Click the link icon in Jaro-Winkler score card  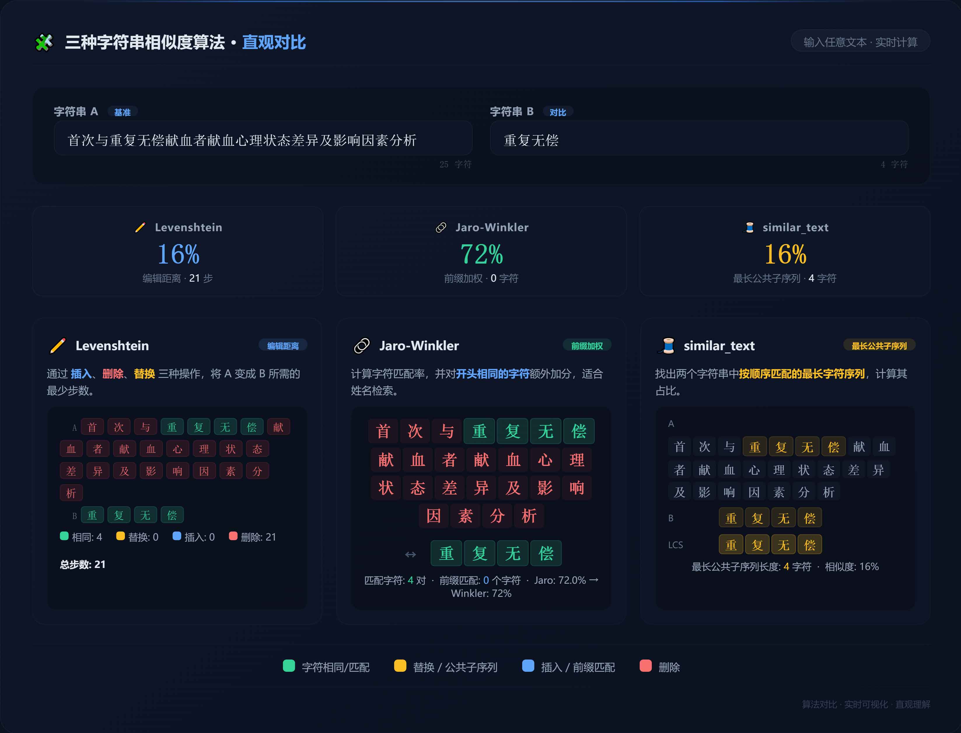click(x=441, y=227)
